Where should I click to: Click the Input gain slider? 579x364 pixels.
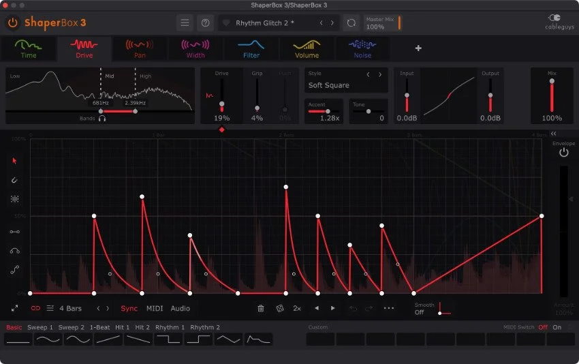tap(407, 95)
